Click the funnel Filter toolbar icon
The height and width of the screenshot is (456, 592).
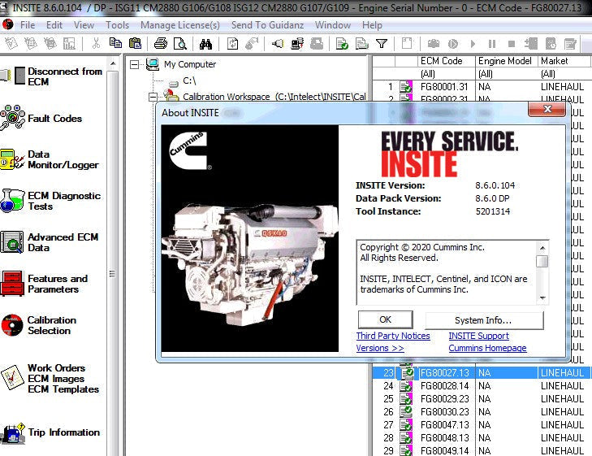tap(382, 44)
